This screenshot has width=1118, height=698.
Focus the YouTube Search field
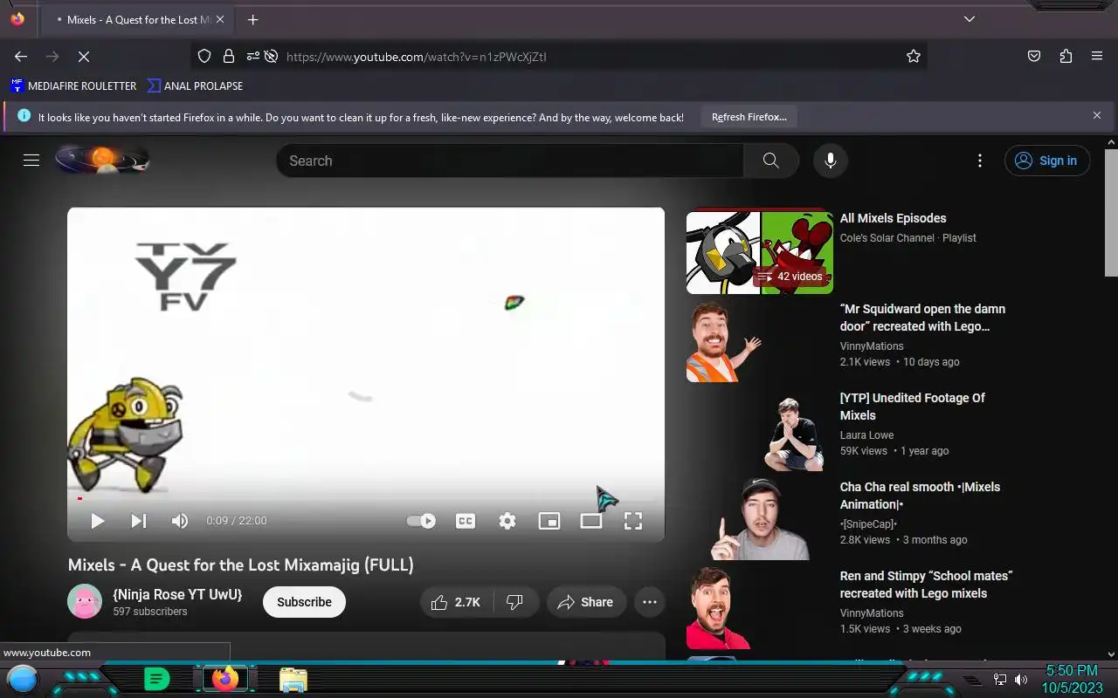coord(510,161)
